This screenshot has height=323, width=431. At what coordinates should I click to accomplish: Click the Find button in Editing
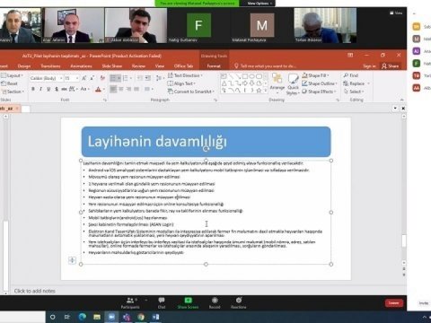351,75
